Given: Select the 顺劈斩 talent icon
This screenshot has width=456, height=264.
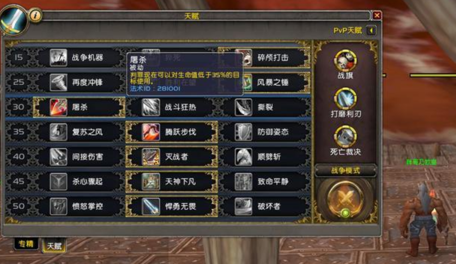Looking at the screenshot, I should coord(243,157).
